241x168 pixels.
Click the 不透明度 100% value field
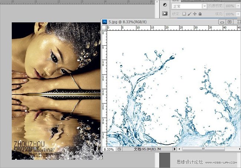[x=230, y=6]
